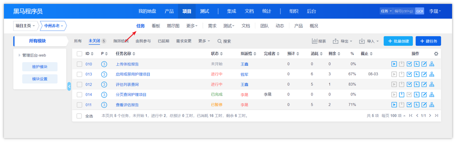This screenshot has width=456, height=142.
Task: Expand 更多 next to 燃尽图
Action: click(192, 26)
